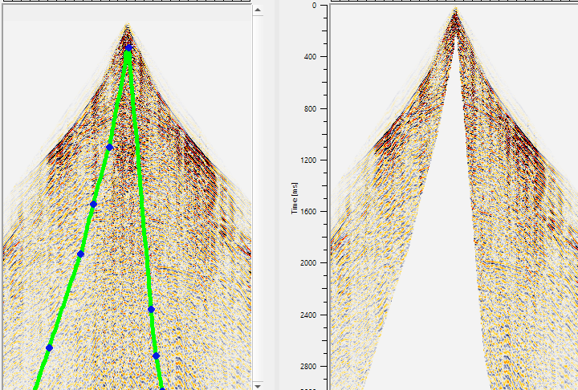This screenshot has width=578, height=390.
Task: Select lowest blue point on left green line
Action: [49, 347]
